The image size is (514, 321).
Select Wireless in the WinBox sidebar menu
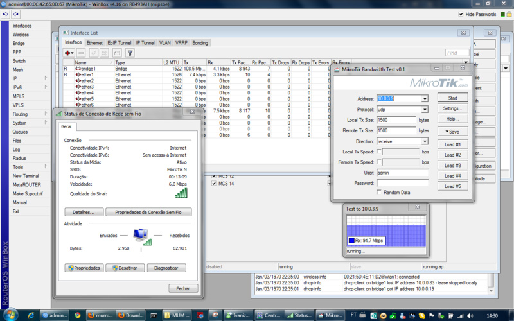tap(21, 35)
